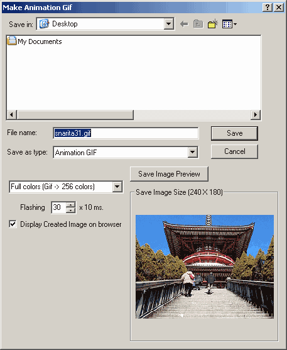Screen dimensions: 287x350
Task: Go up one folder level
Action: point(198,24)
